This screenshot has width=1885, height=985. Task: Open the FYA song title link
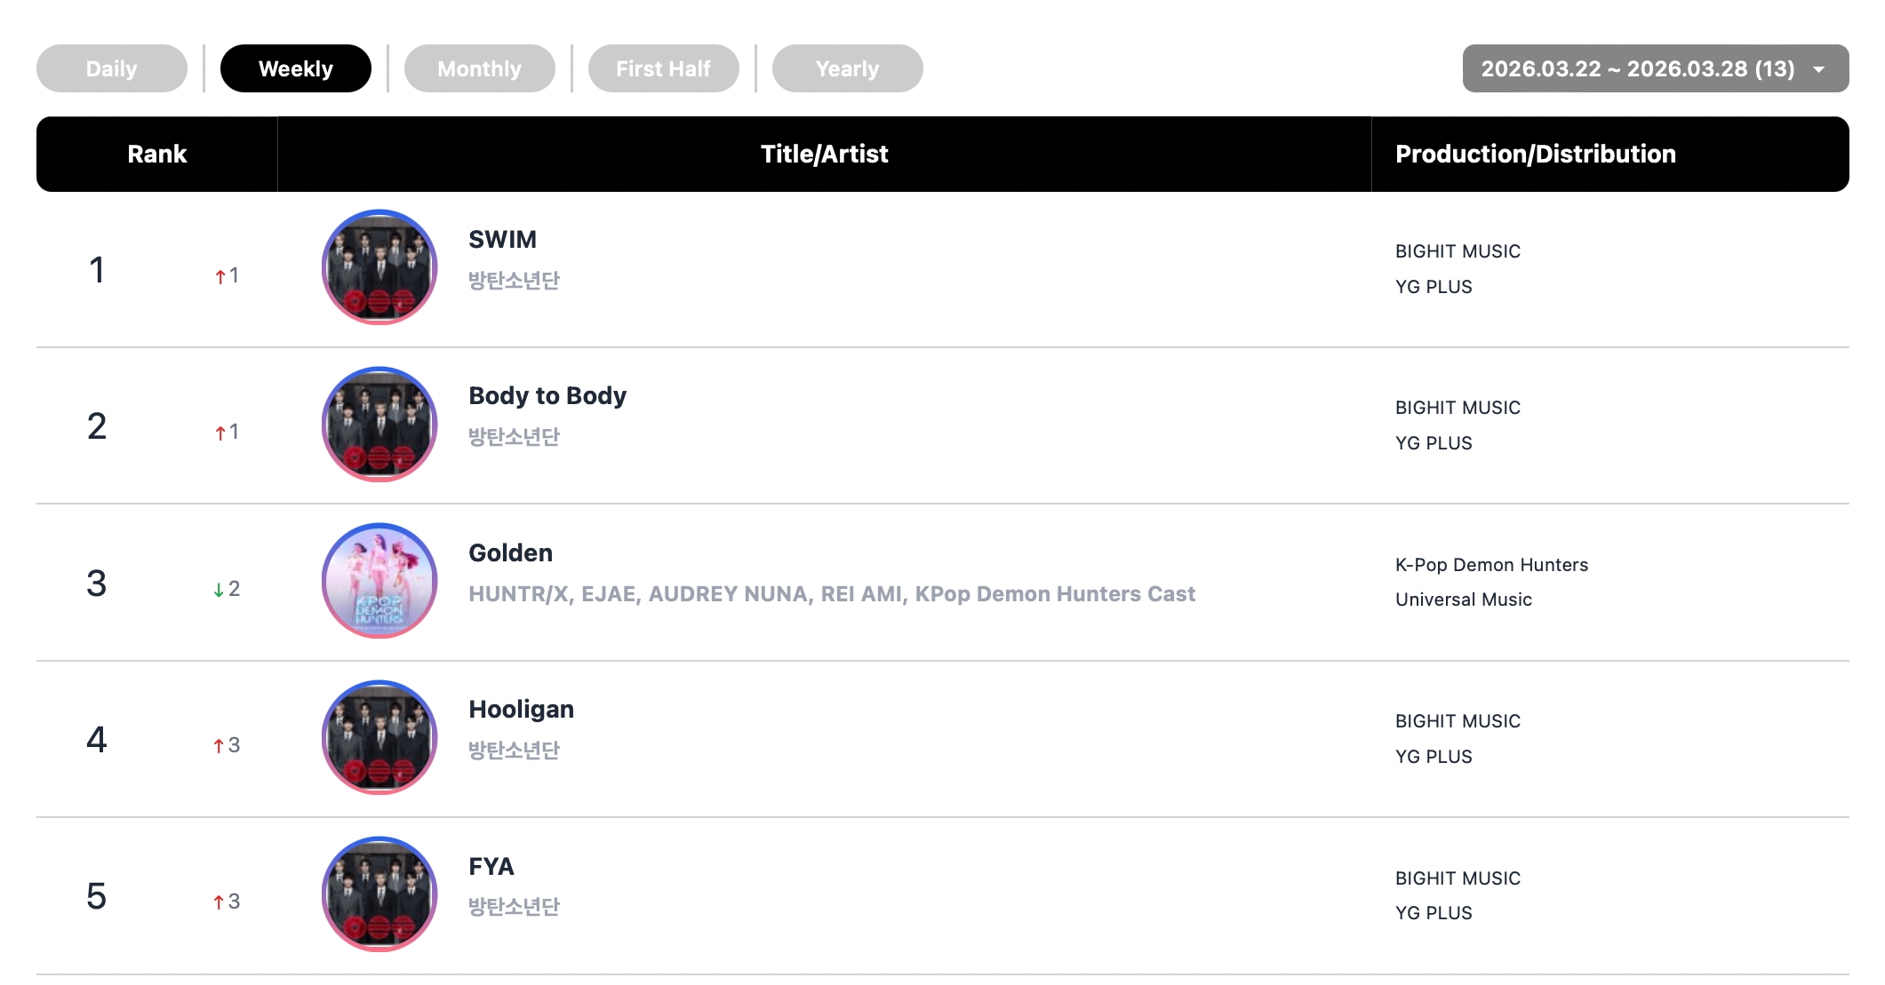(x=491, y=867)
